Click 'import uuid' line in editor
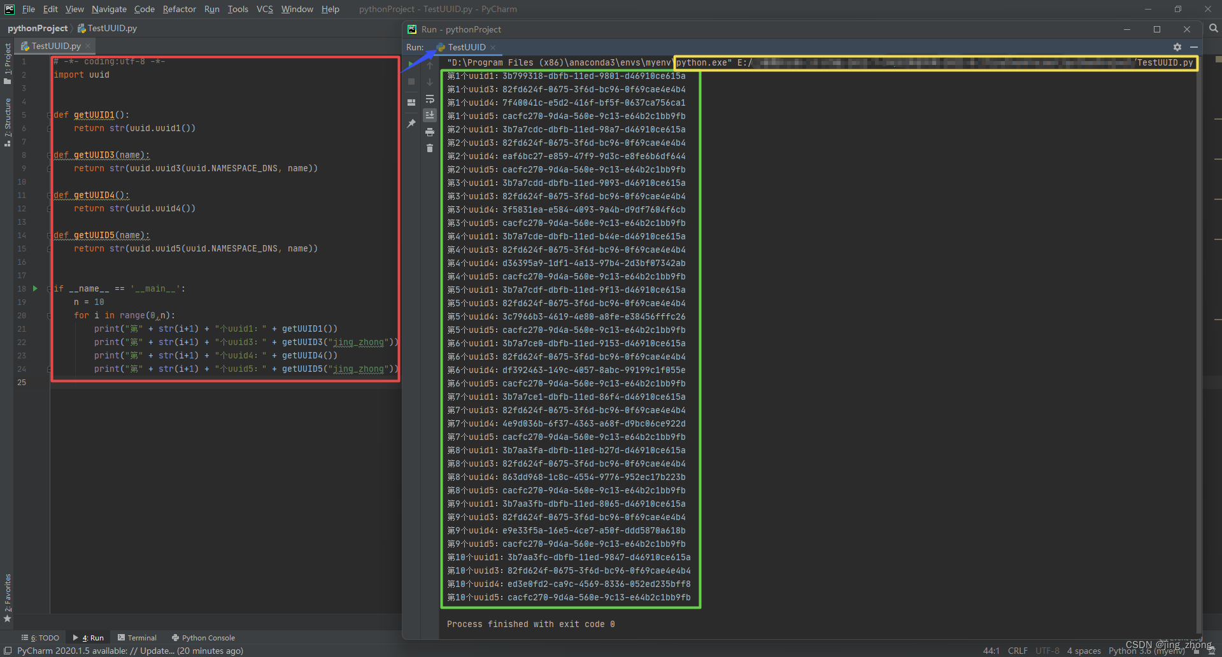Viewport: 1222px width, 657px height. (82, 74)
